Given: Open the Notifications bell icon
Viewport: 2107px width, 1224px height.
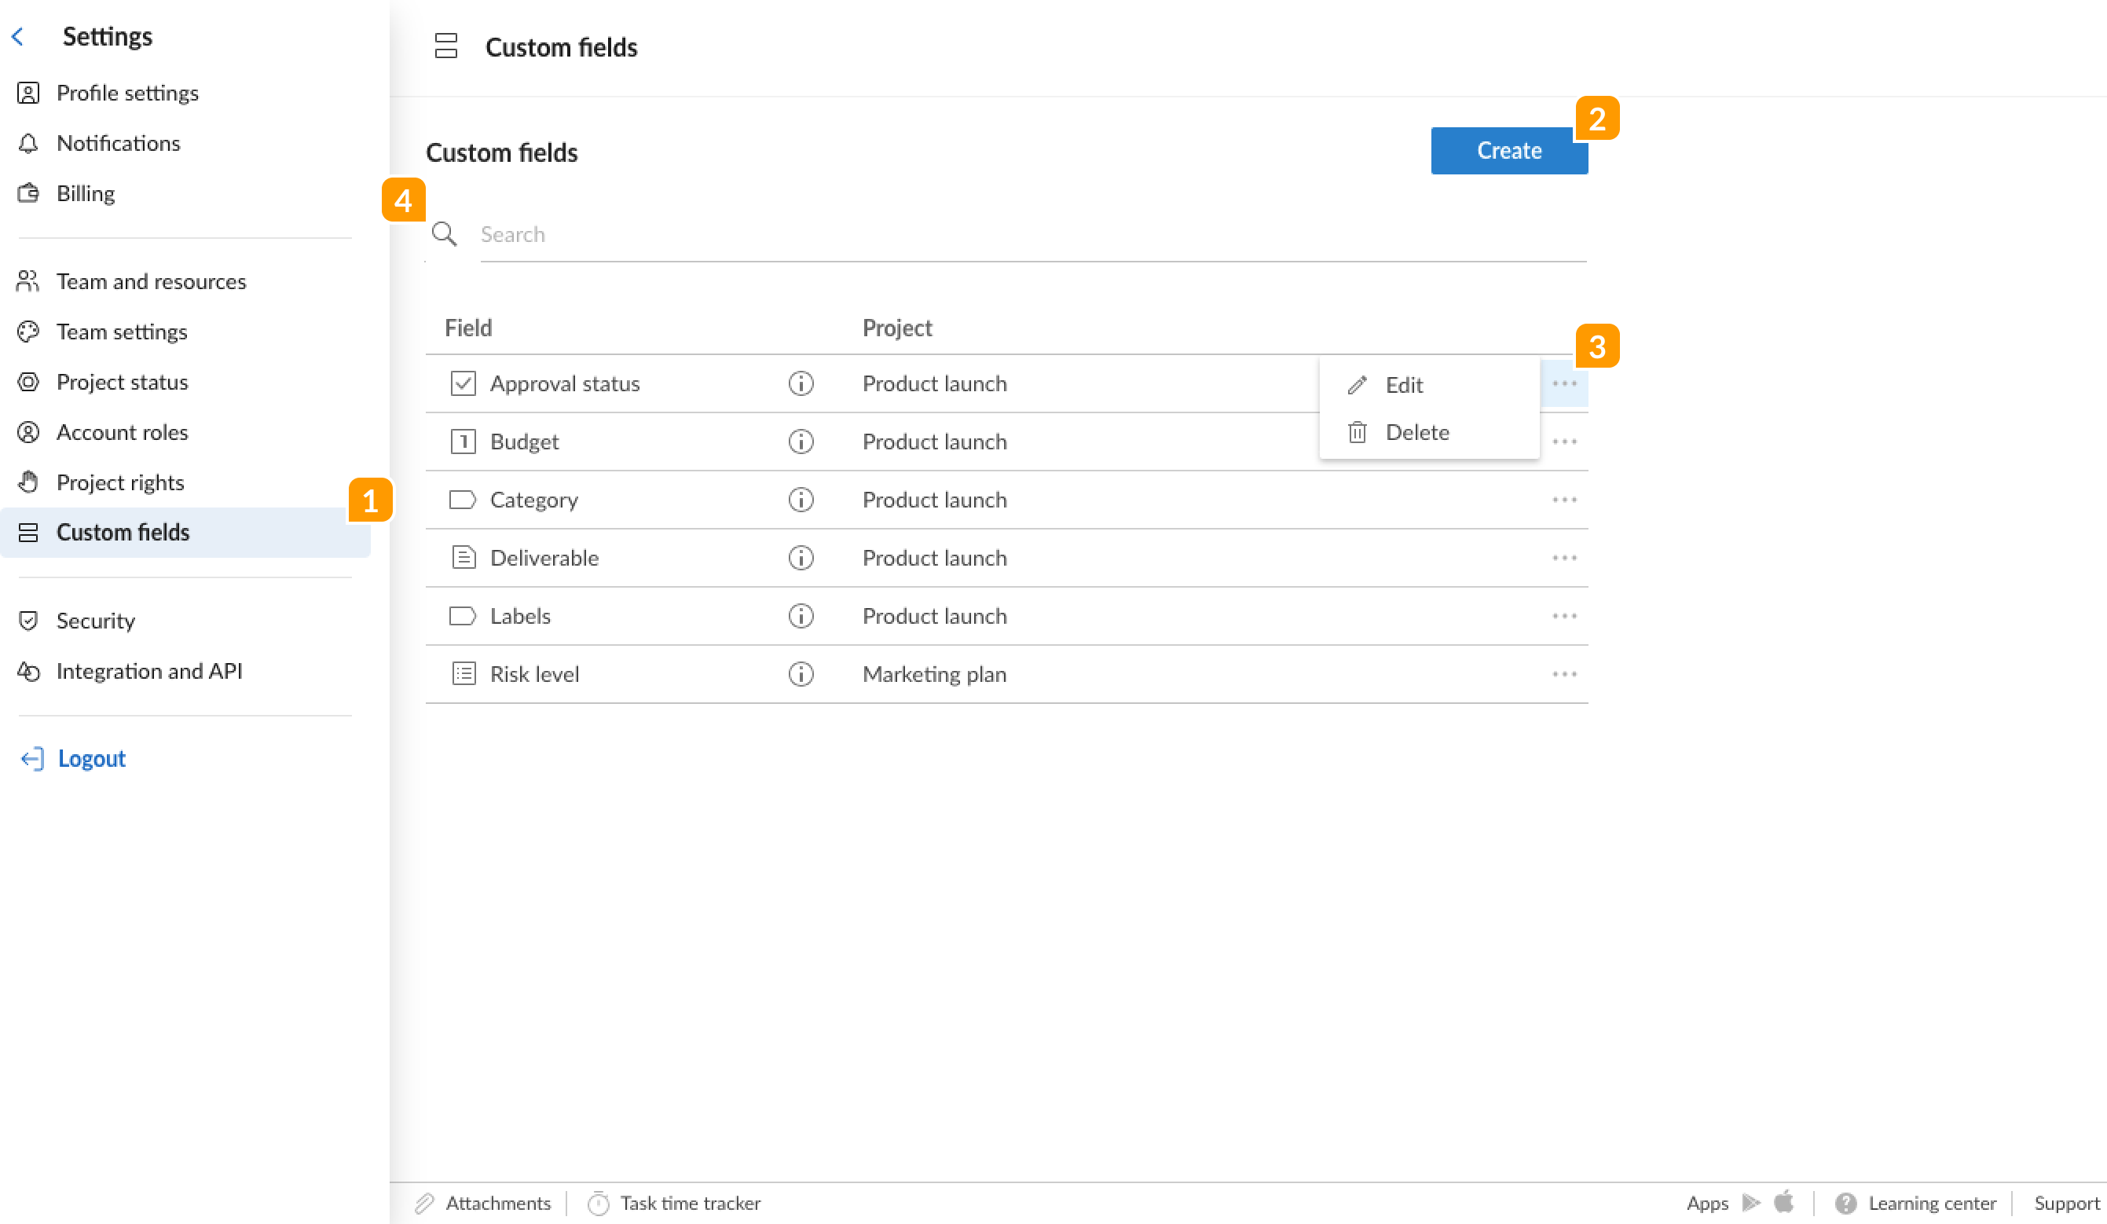Looking at the screenshot, I should [28, 143].
